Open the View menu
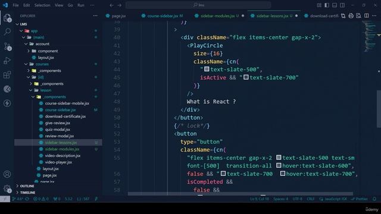This screenshot has height=214, width=381. click(x=59, y=5)
